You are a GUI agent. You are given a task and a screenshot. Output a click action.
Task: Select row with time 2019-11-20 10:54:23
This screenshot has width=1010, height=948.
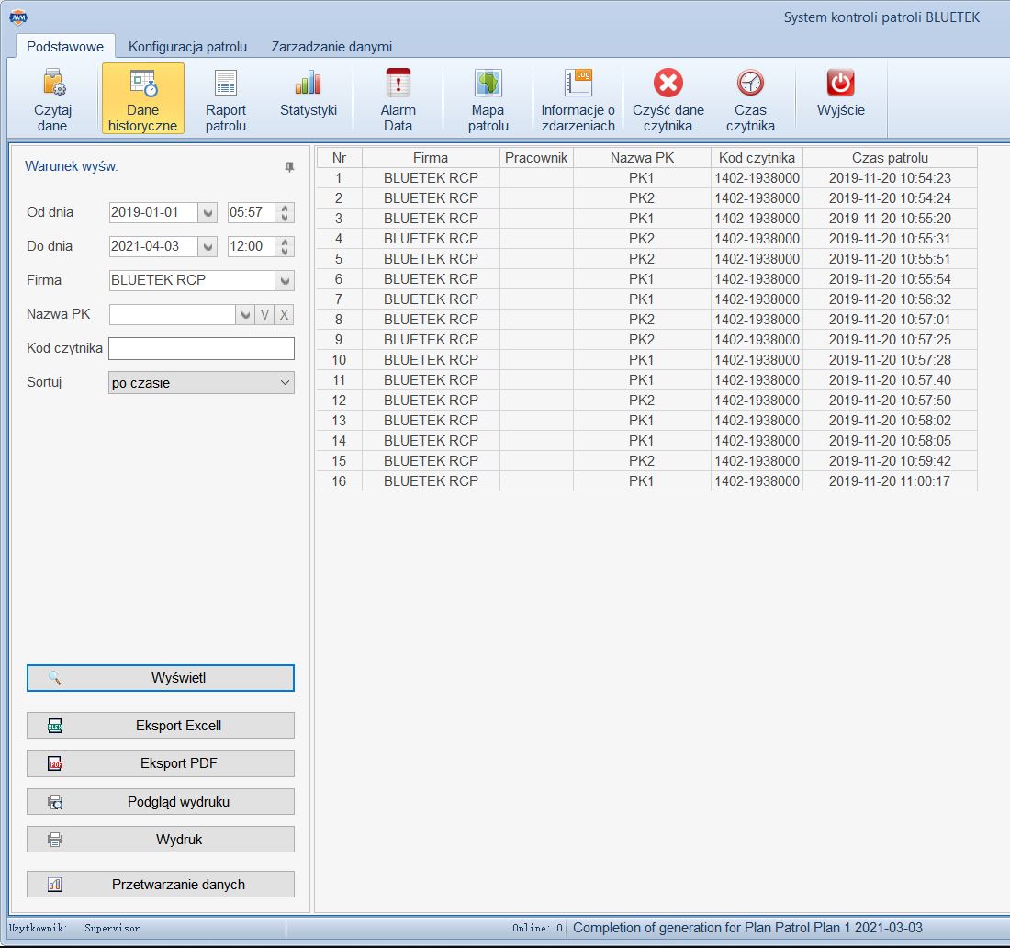click(646, 178)
